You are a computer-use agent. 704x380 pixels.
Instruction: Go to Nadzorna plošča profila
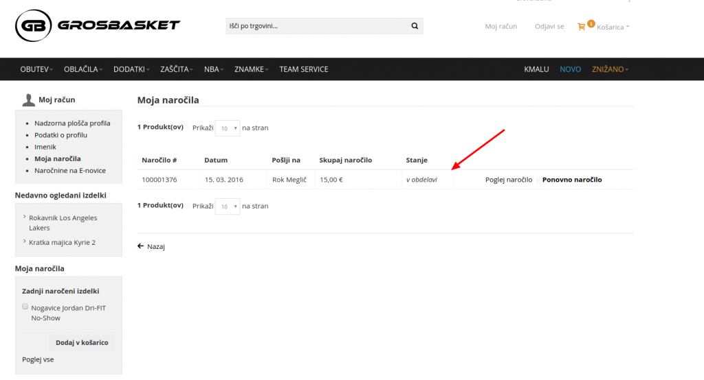point(72,123)
